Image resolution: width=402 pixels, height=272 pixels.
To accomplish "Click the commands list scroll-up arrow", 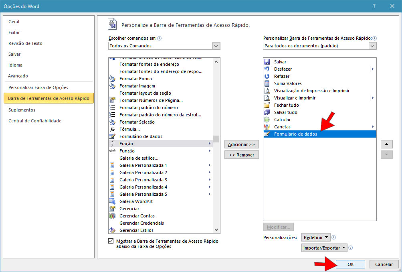I will (216, 62).
